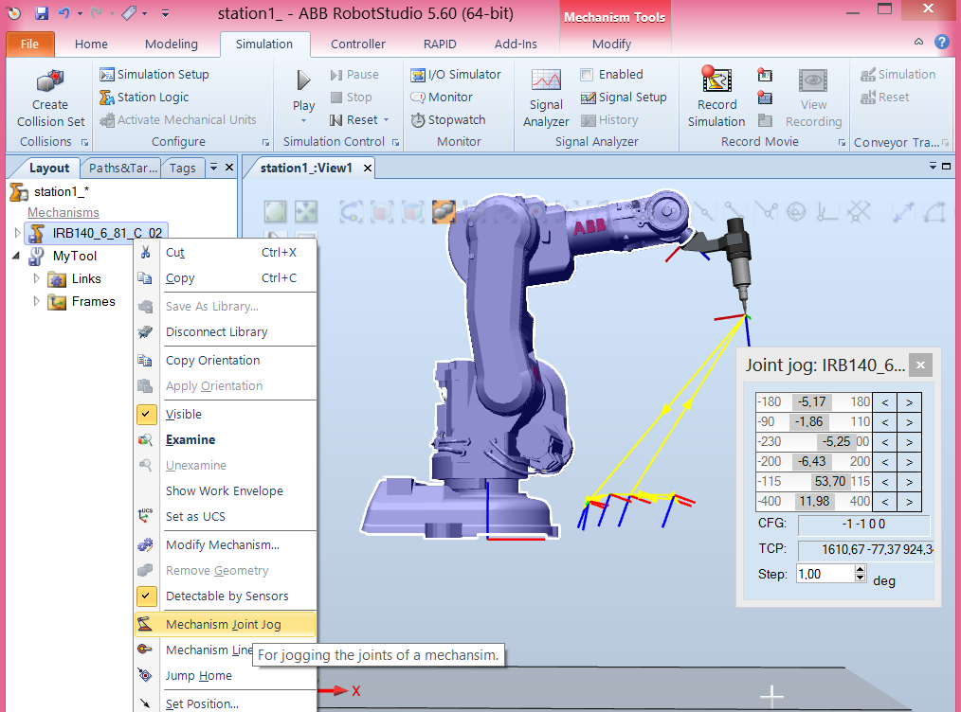Screen dimensions: 961x712
Task: Switch to the RAPID ribbon tab
Action: [x=439, y=44]
